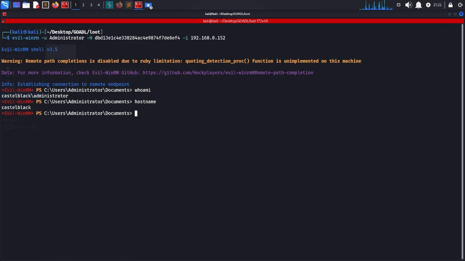Click the terminal's right-edge scrollbar
Viewport: 465px width, 261px height.
point(463,141)
